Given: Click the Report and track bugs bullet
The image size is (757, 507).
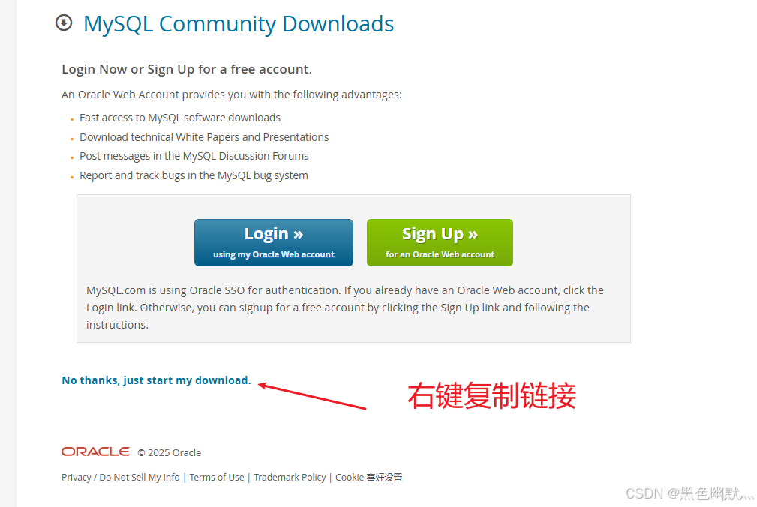Looking at the screenshot, I should point(194,175).
